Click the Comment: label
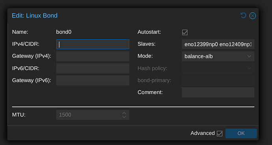The height and width of the screenshot is (145, 272). 150,92
